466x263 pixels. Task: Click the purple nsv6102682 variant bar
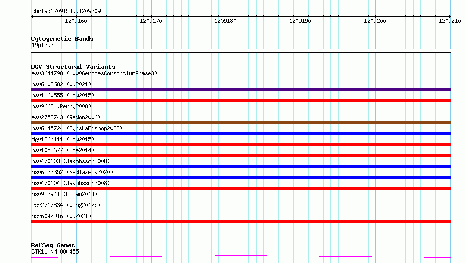[x=241, y=89]
